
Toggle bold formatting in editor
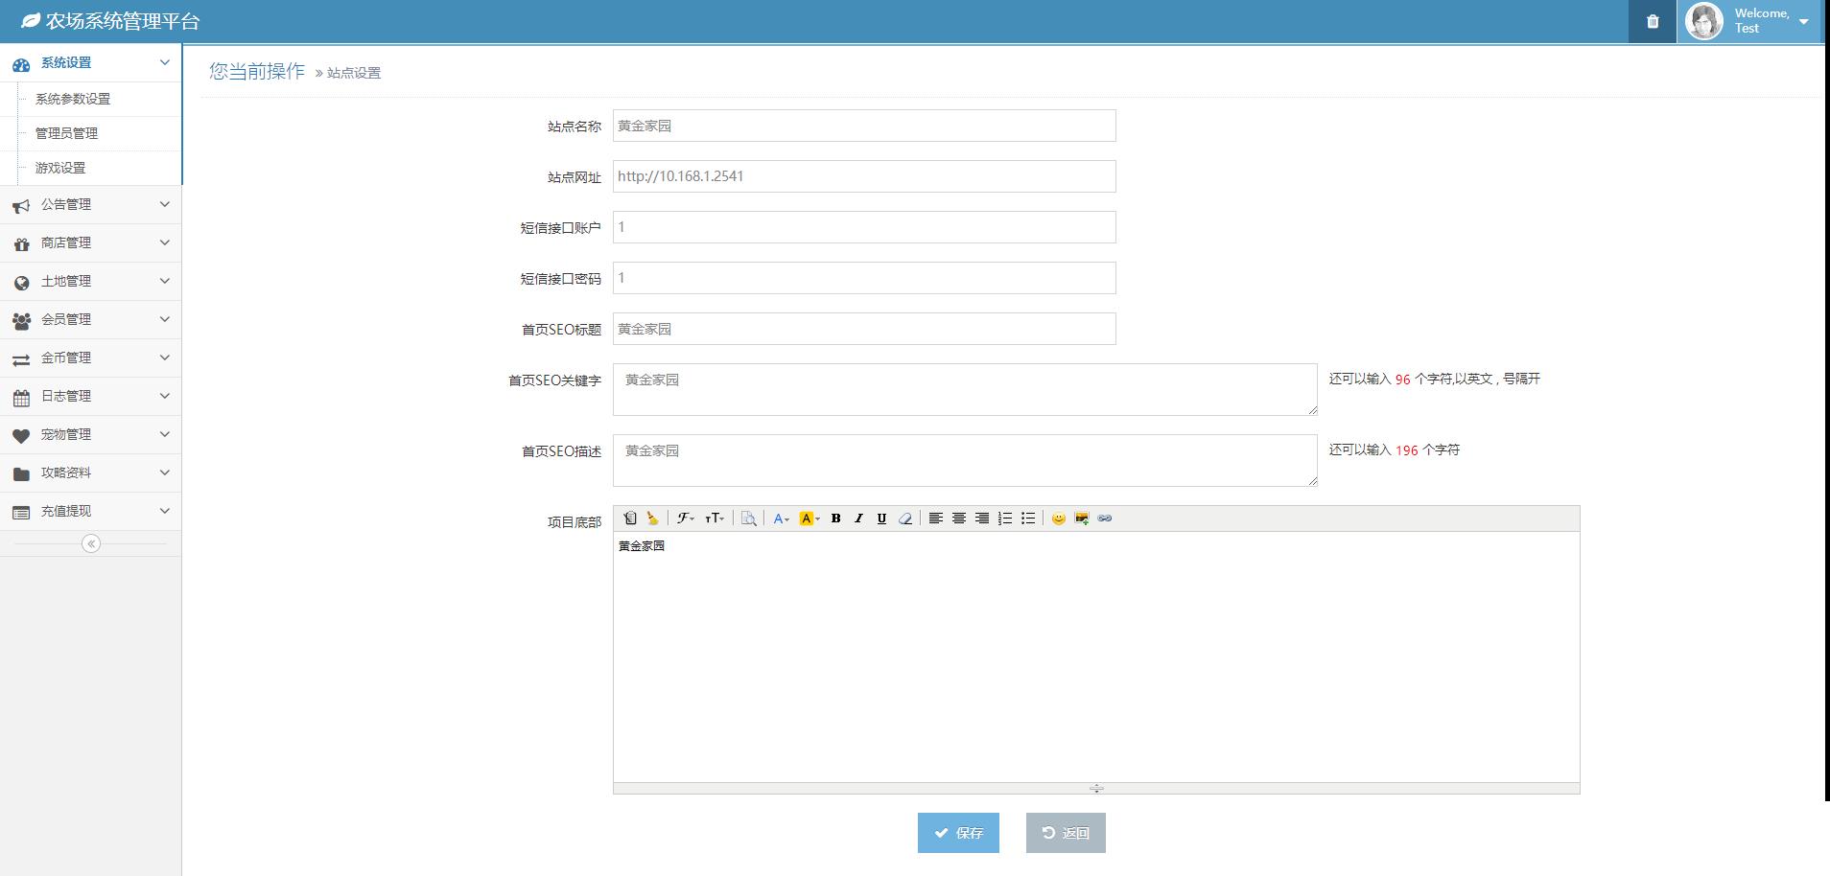point(836,519)
